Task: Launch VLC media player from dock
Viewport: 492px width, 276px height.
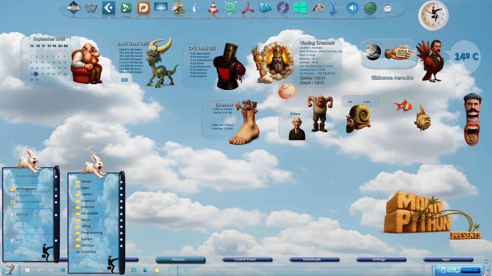Action: [x=213, y=8]
